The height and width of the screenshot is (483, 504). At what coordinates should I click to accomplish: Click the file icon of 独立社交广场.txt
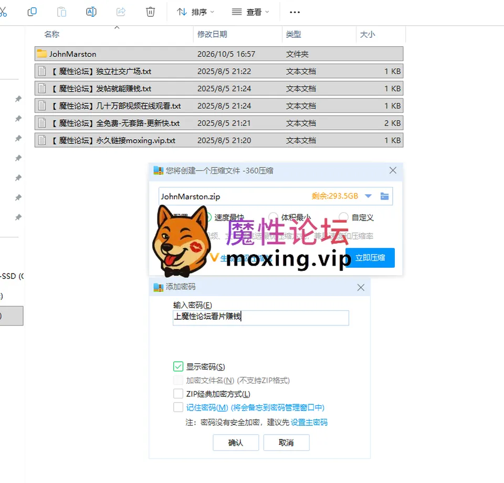[42, 71]
